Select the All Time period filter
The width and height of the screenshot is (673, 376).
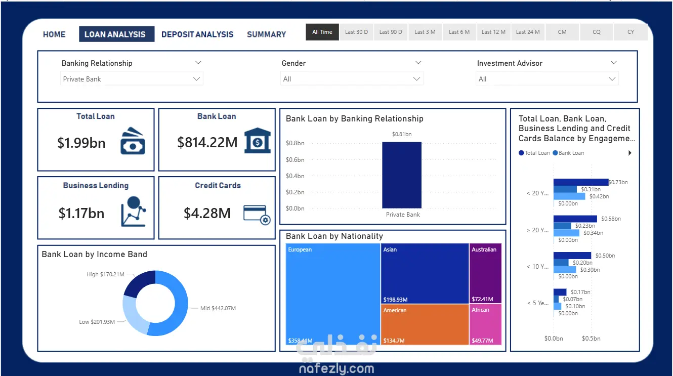coord(322,32)
